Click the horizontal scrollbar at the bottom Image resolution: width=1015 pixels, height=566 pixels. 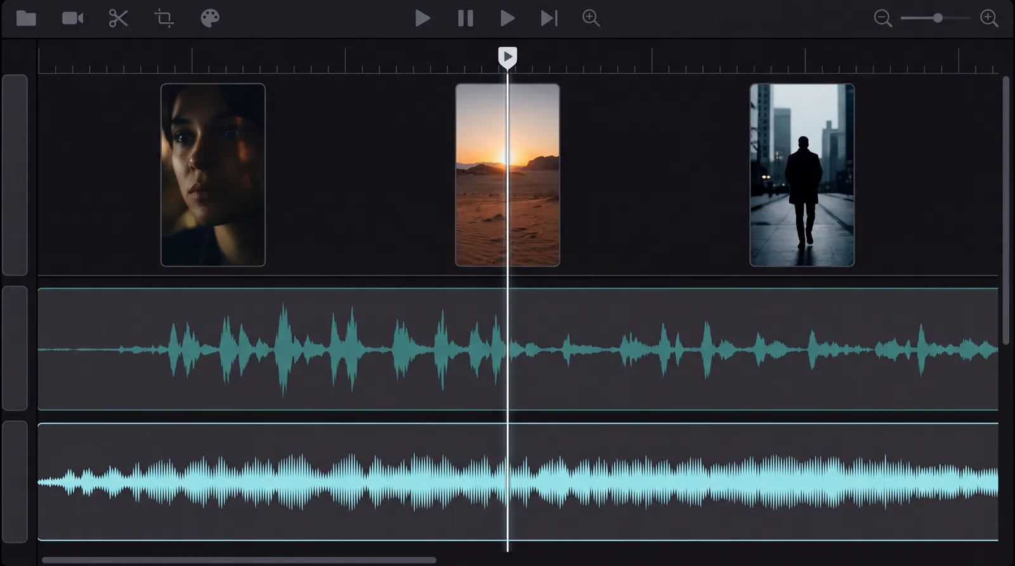click(x=239, y=560)
